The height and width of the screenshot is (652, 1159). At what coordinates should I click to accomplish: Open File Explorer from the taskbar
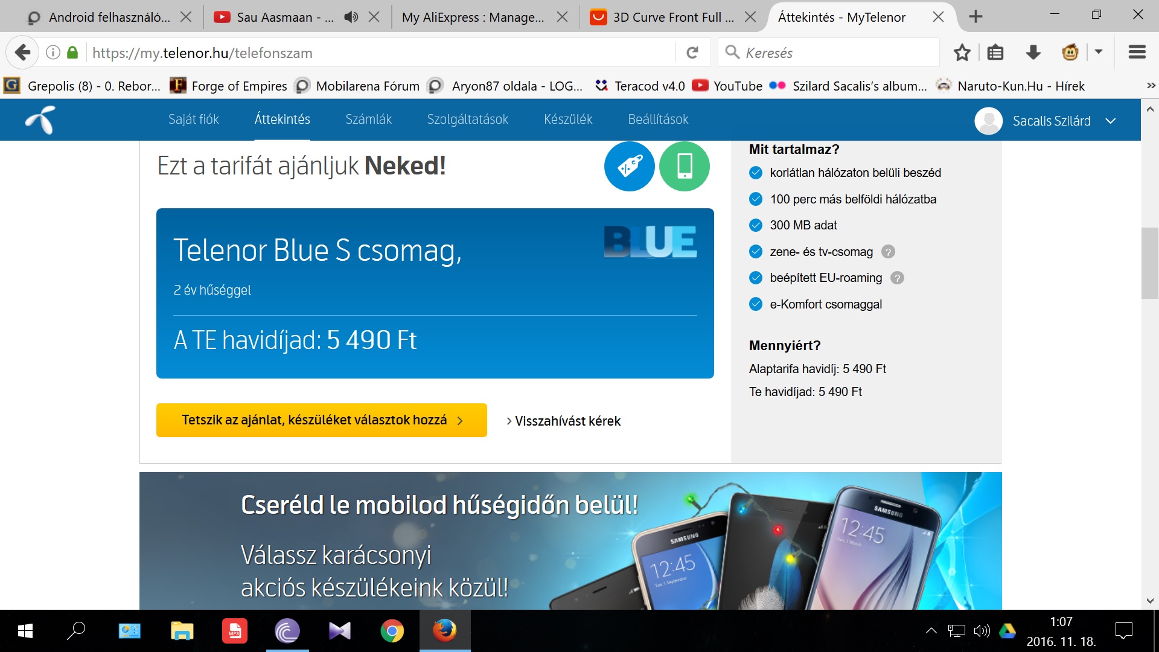(182, 631)
